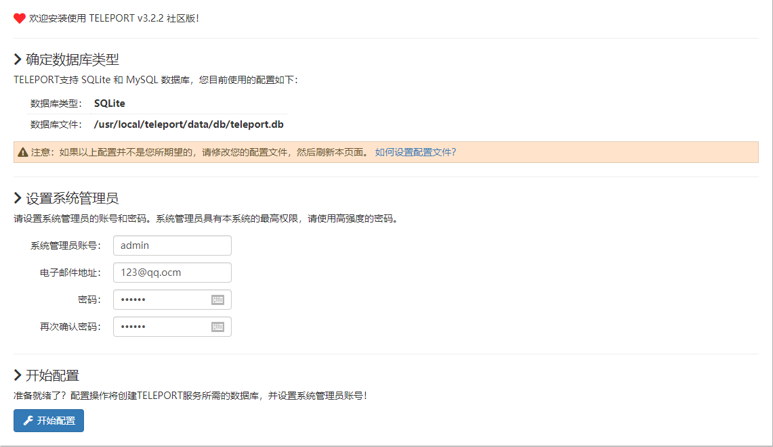Click the chevron beside 开始配置 heading
Image resolution: width=773 pixels, height=447 pixels.
click(x=18, y=375)
